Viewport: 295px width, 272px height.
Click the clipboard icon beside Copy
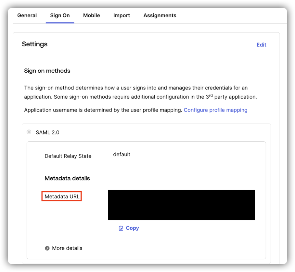click(x=121, y=228)
